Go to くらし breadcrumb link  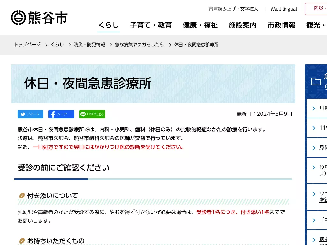pyautogui.click(x=57, y=45)
